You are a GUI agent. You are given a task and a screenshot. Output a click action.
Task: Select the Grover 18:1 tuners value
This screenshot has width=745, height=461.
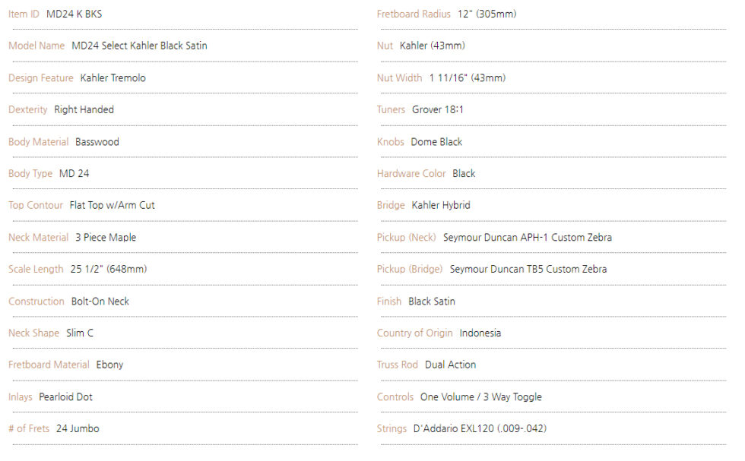click(x=438, y=110)
